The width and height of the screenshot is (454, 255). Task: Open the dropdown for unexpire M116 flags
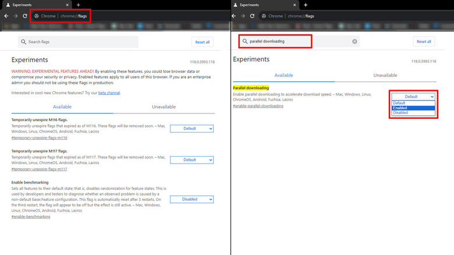[x=191, y=129]
